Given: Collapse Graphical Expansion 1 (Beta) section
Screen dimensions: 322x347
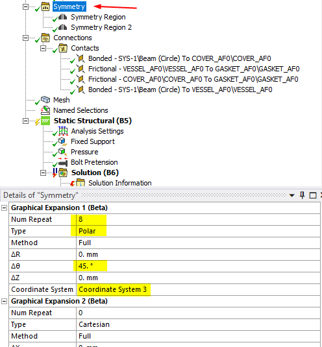Looking at the screenshot, I should coord(4,208).
